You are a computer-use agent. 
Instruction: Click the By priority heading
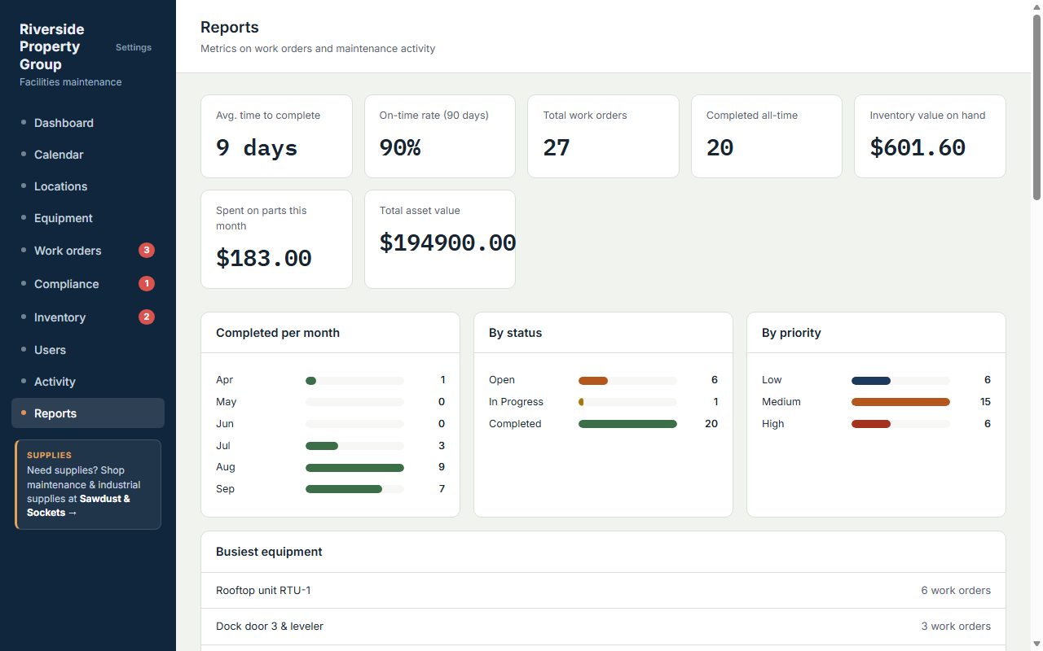[791, 333]
